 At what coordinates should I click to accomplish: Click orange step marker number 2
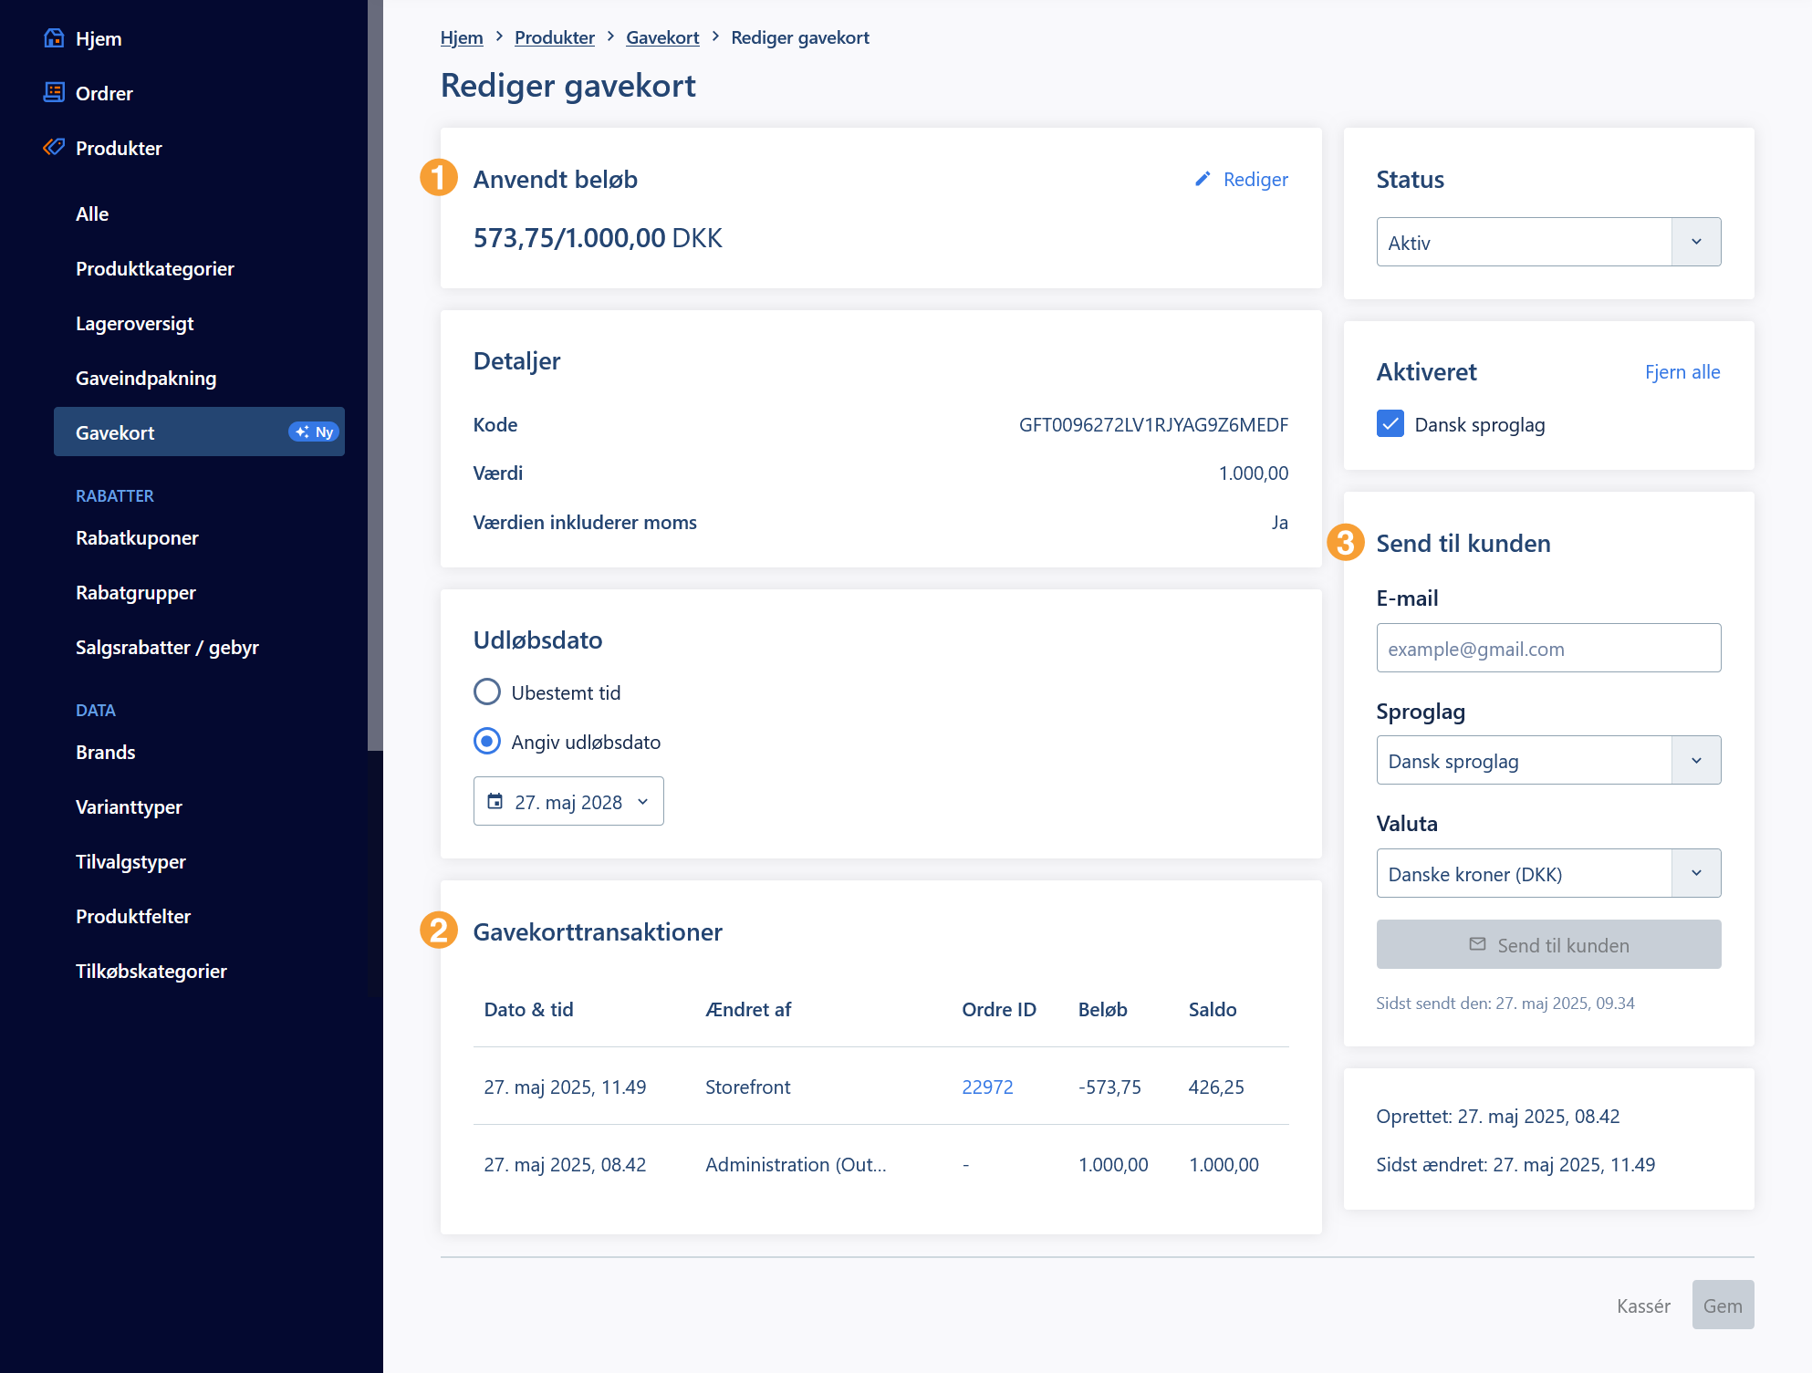(x=439, y=931)
